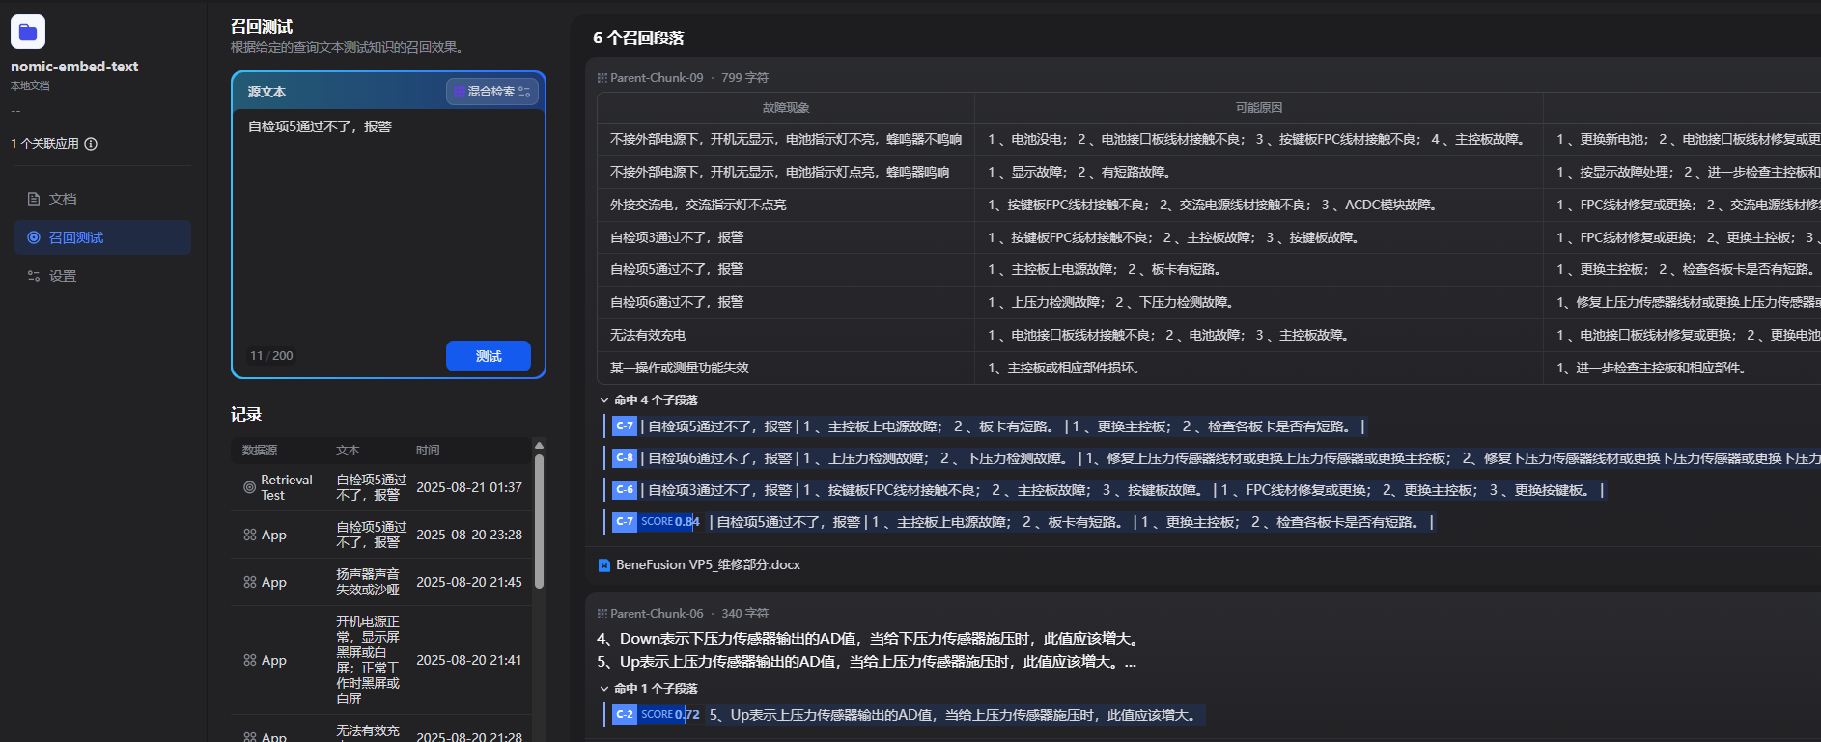
Task: Click the Parent-Chunk-06 drag handle icon
Action: point(602,614)
